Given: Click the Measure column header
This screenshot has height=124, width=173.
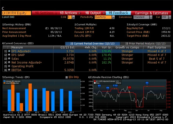Looking at the screenshot, I should tap(32, 47).
